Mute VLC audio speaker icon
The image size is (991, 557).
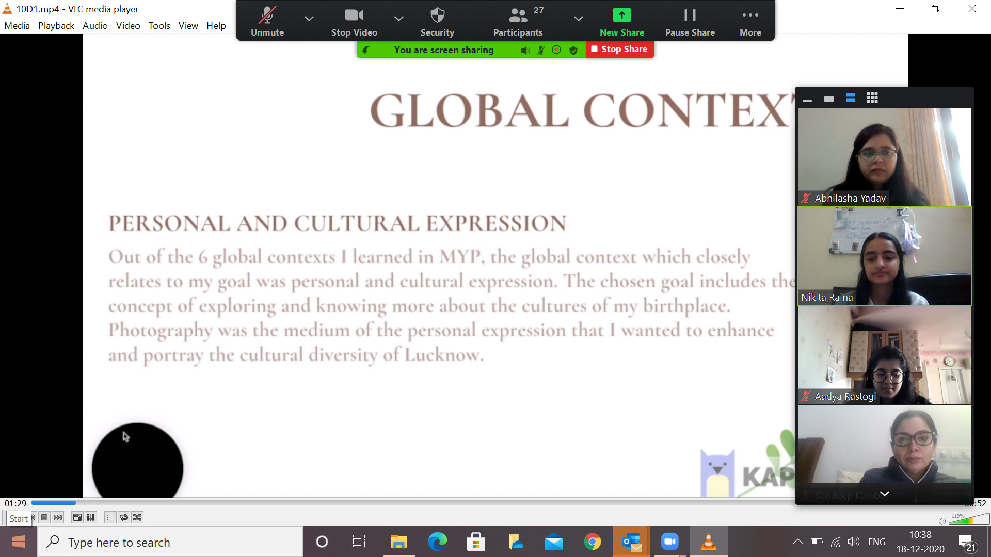point(942,521)
